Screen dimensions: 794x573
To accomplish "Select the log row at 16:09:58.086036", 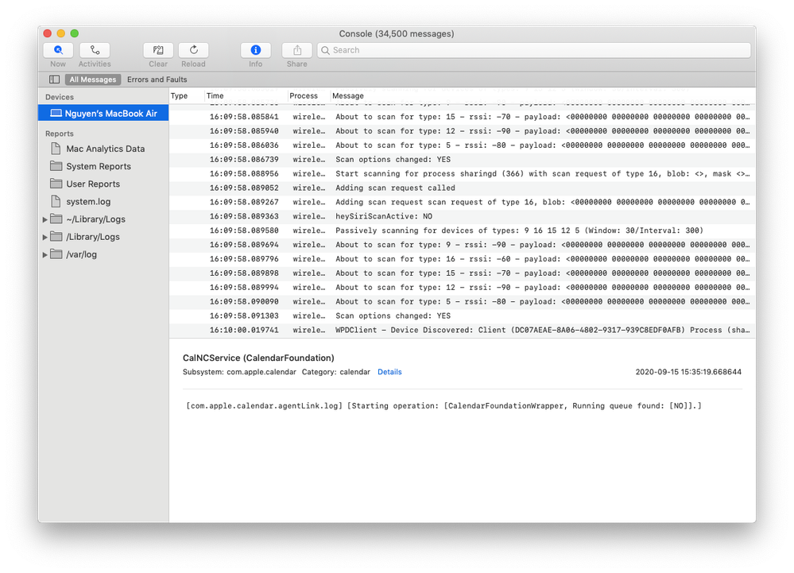I will pos(463,145).
